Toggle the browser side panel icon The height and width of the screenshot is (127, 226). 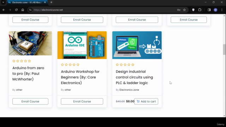point(209,10)
